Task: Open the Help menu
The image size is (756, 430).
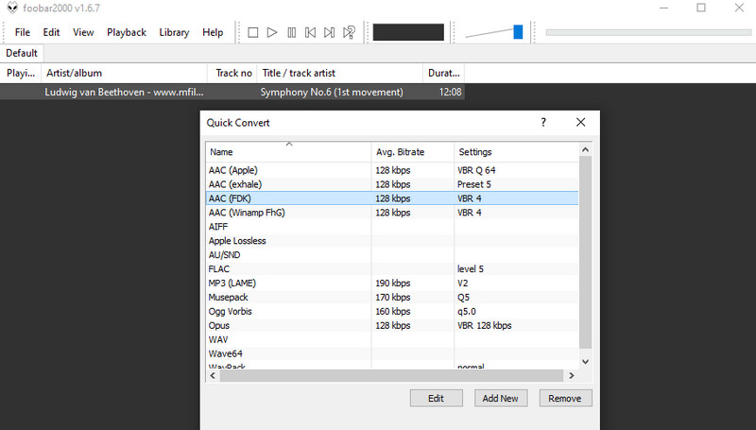Action: tap(213, 32)
